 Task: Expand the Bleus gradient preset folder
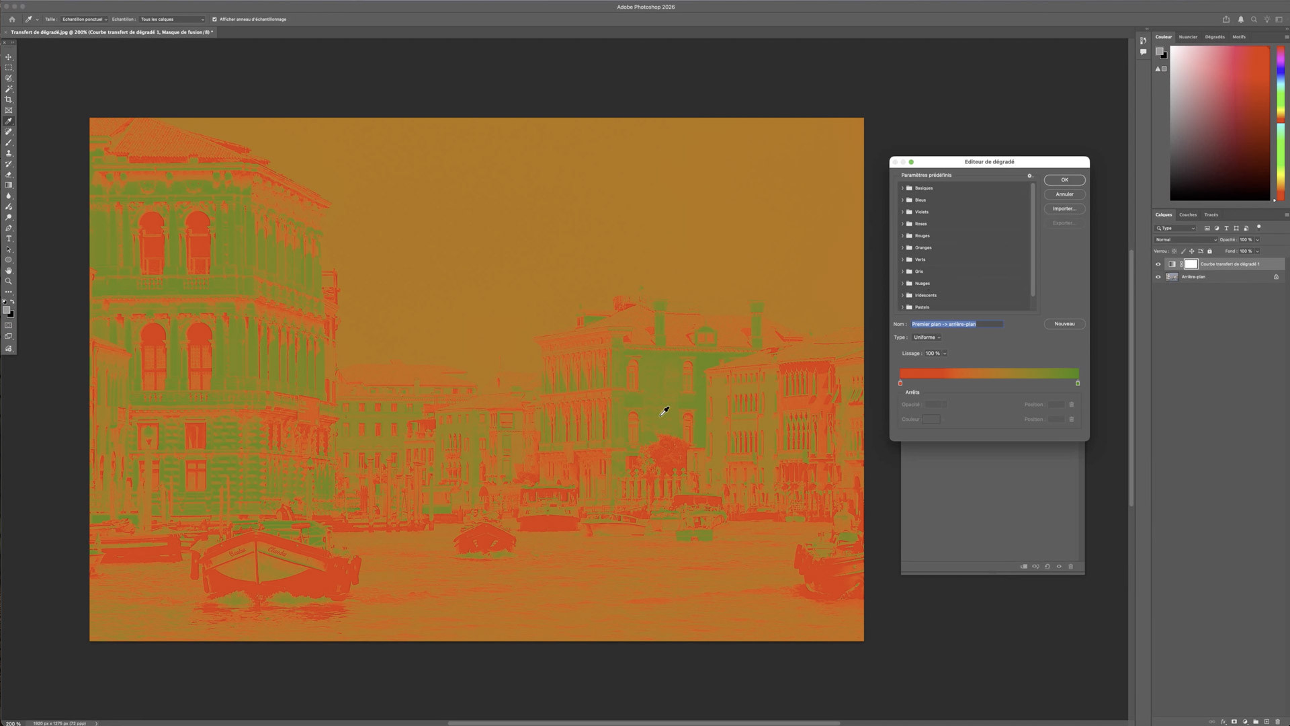click(x=902, y=200)
